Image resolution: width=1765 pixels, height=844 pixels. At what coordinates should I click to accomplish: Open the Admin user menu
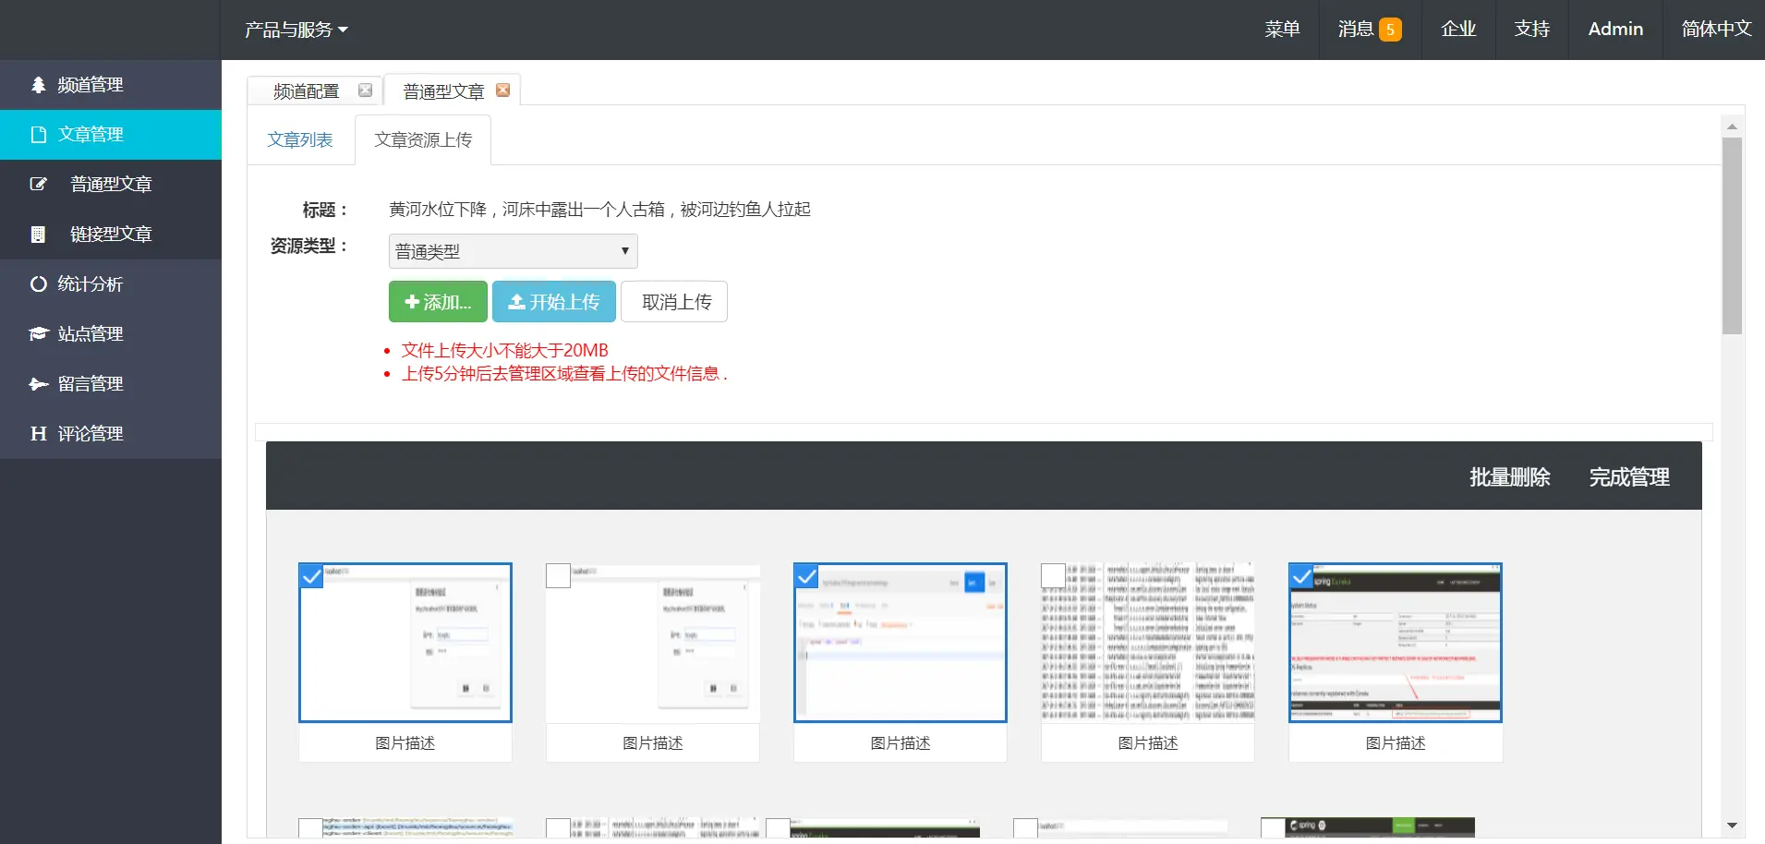1615,30
